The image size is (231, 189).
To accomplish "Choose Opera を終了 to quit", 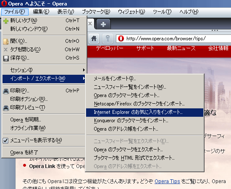I will tap(44, 152).
